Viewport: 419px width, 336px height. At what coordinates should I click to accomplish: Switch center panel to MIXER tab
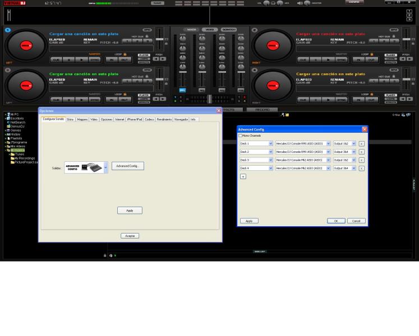click(191, 30)
